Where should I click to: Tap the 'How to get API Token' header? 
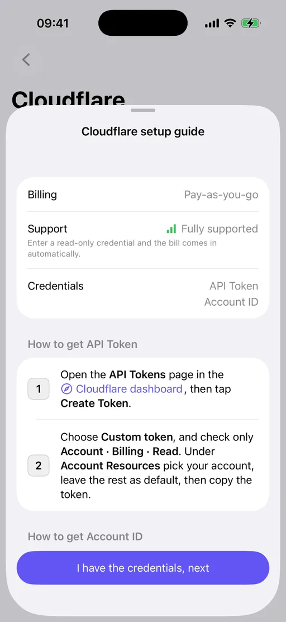[83, 344]
